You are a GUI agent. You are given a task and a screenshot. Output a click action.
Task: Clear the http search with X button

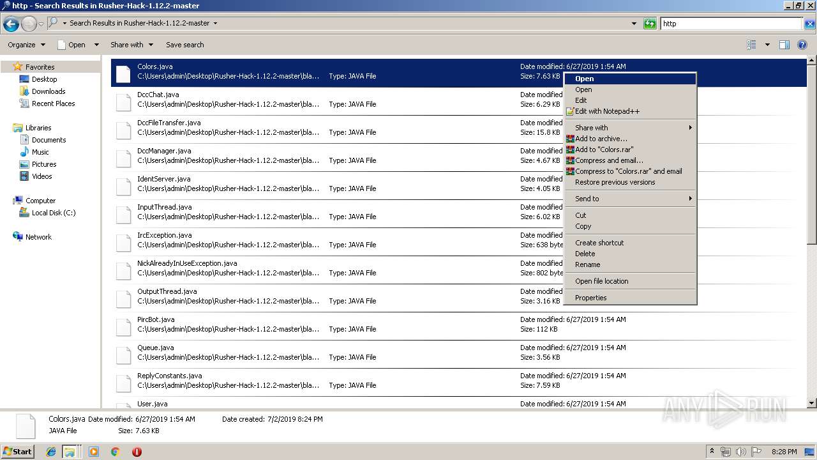pyautogui.click(x=809, y=24)
